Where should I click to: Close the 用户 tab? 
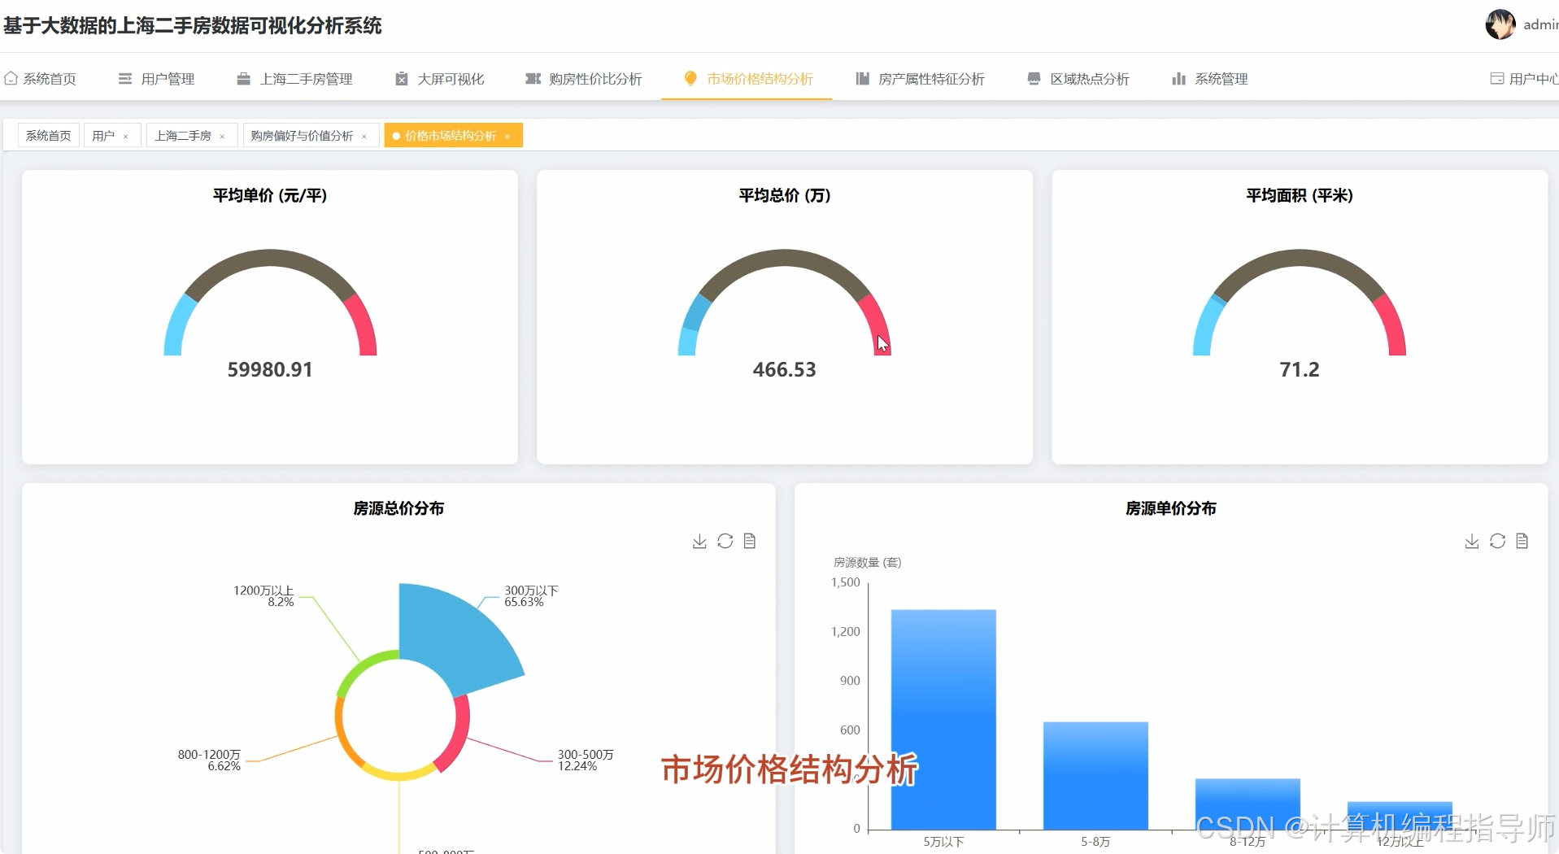pyautogui.click(x=126, y=135)
